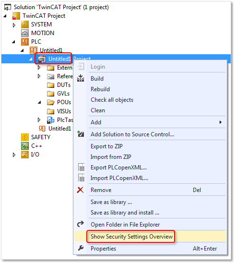Click the Add Solution to Source Control icon

click(81, 134)
